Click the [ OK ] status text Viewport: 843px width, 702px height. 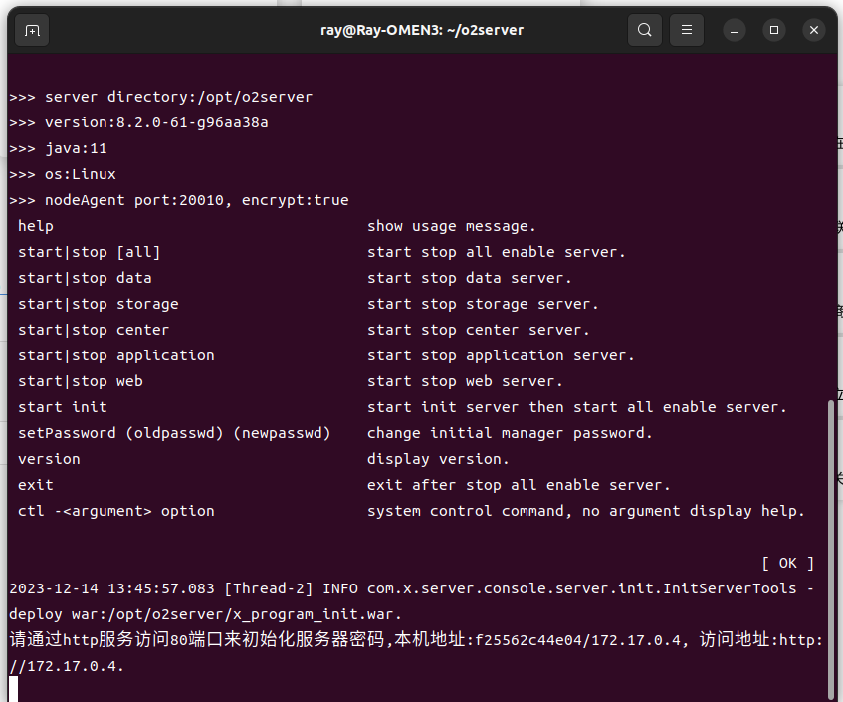(787, 563)
